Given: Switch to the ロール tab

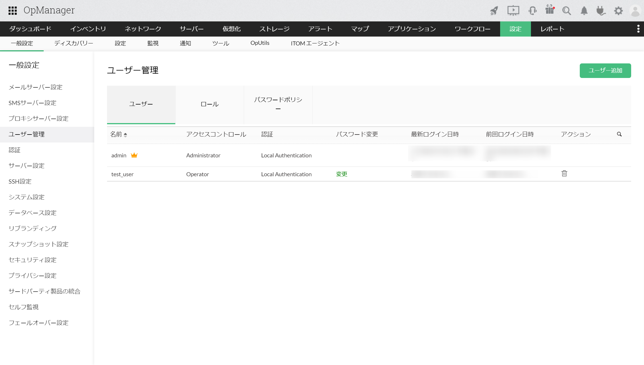Looking at the screenshot, I should (210, 104).
